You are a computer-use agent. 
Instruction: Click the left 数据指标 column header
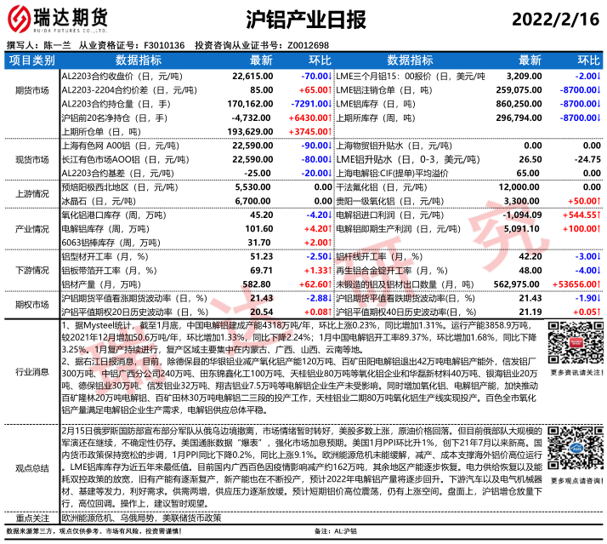click(x=138, y=60)
